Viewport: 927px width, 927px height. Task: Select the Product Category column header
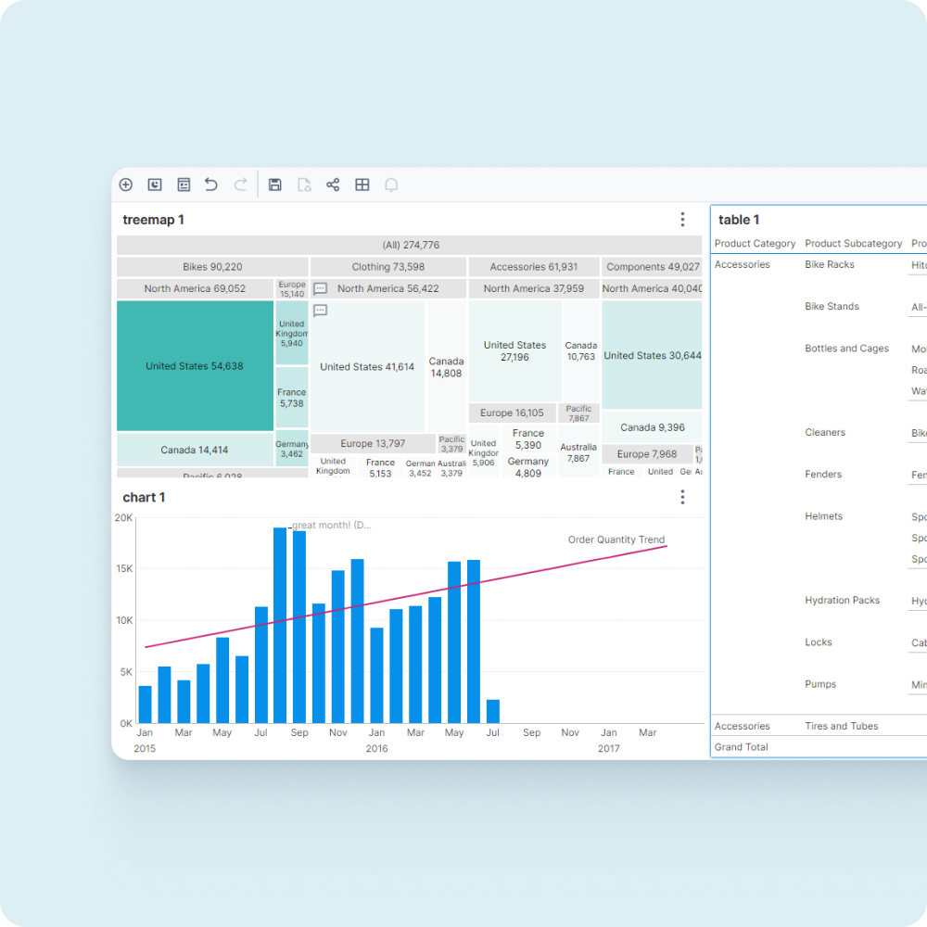[x=755, y=243]
